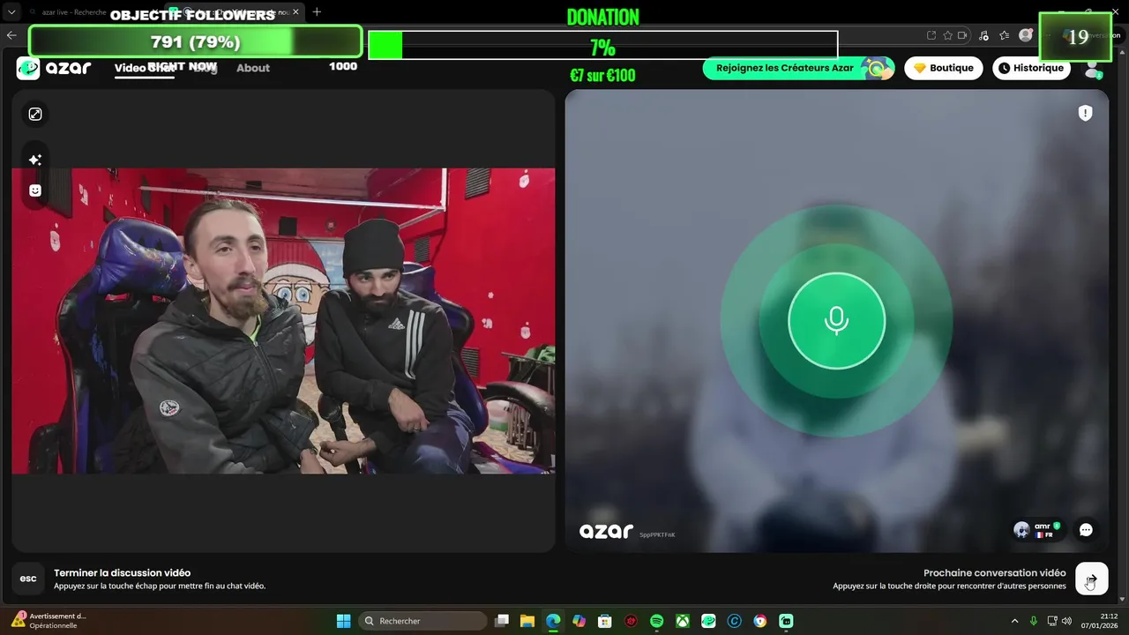Show hidden system tray icons

point(1014,621)
